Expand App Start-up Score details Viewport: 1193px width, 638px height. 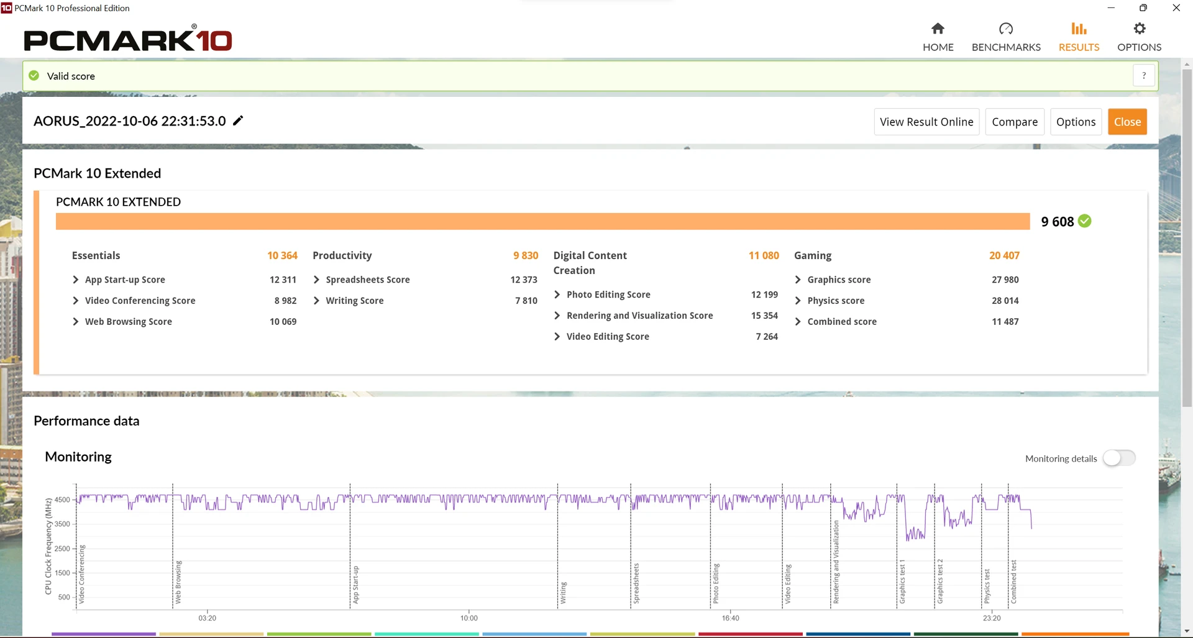(75, 280)
